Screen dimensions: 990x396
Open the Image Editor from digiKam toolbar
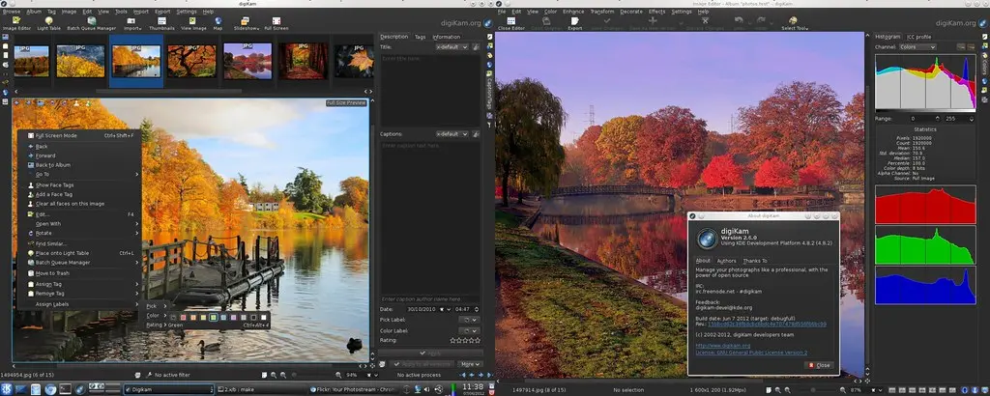[x=16, y=24]
